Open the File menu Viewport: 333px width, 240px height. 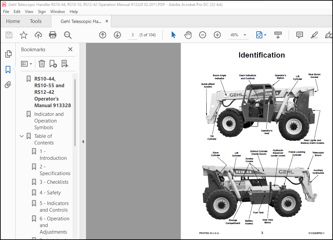click(x=6, y=12)
